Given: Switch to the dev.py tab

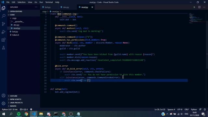Looking at the screenshot, I should pyautogui.click(x=67, y=7).
